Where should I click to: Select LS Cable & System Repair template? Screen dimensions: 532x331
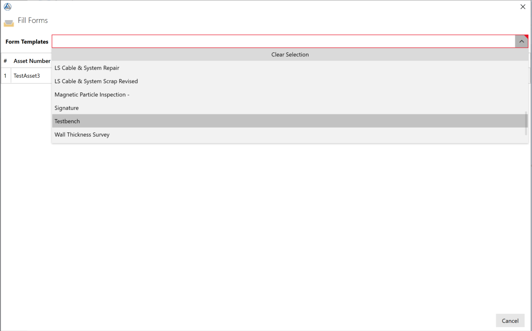(87, 68)
